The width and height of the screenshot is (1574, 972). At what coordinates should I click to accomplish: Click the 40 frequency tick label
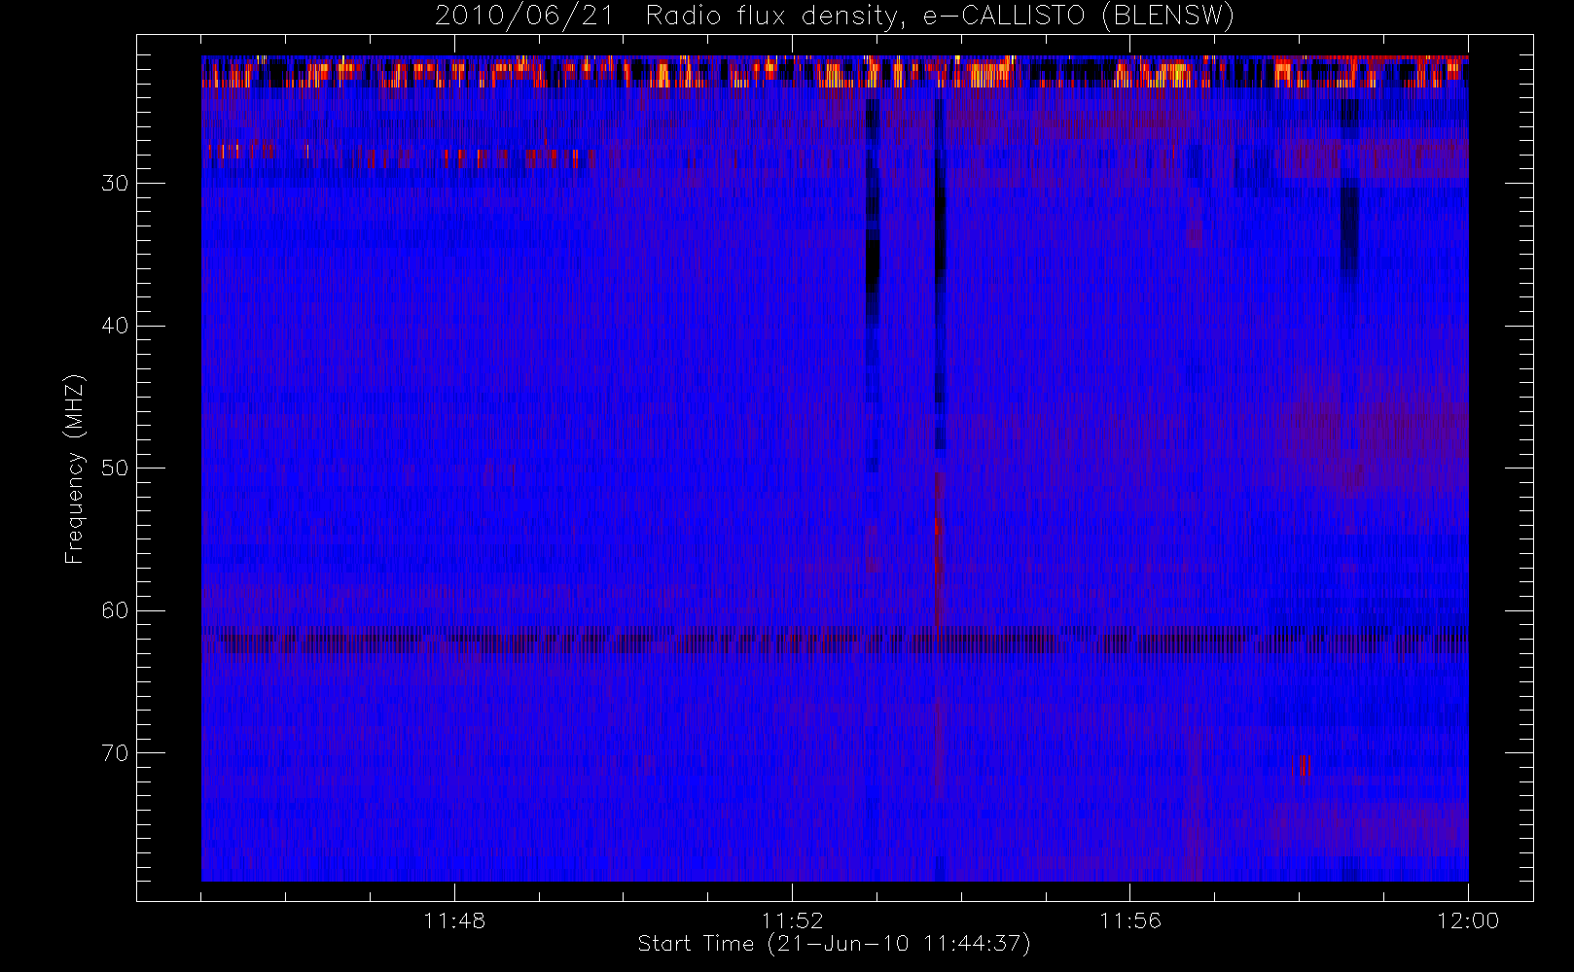tap(115, 326)
